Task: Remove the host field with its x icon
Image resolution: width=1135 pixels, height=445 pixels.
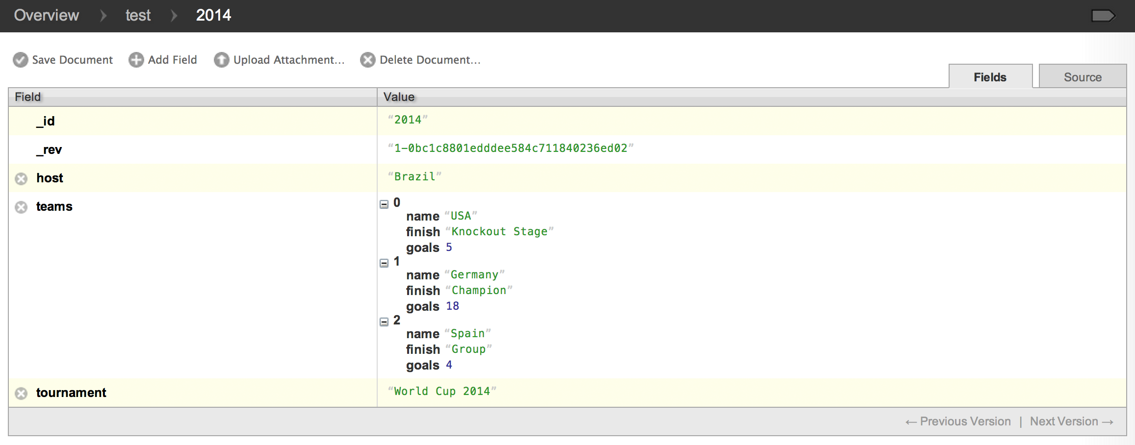Action: tap(21, 179)
